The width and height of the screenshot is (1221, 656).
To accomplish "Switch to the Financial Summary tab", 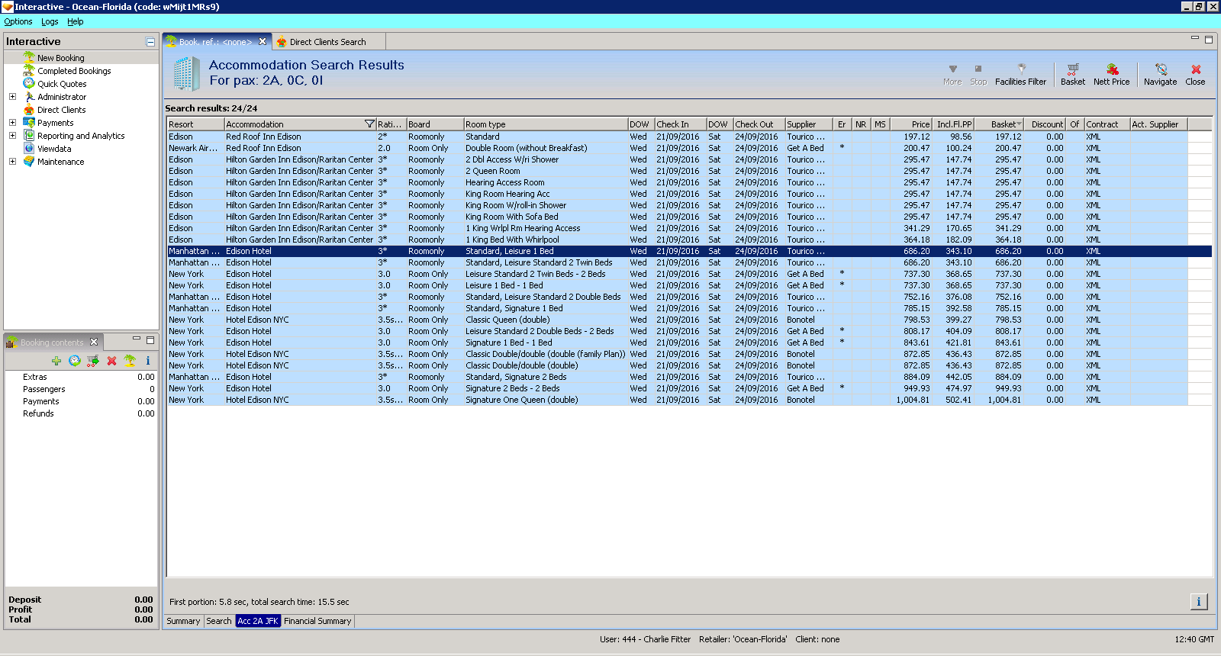I will pyautogui.click(x=317, y=621).
